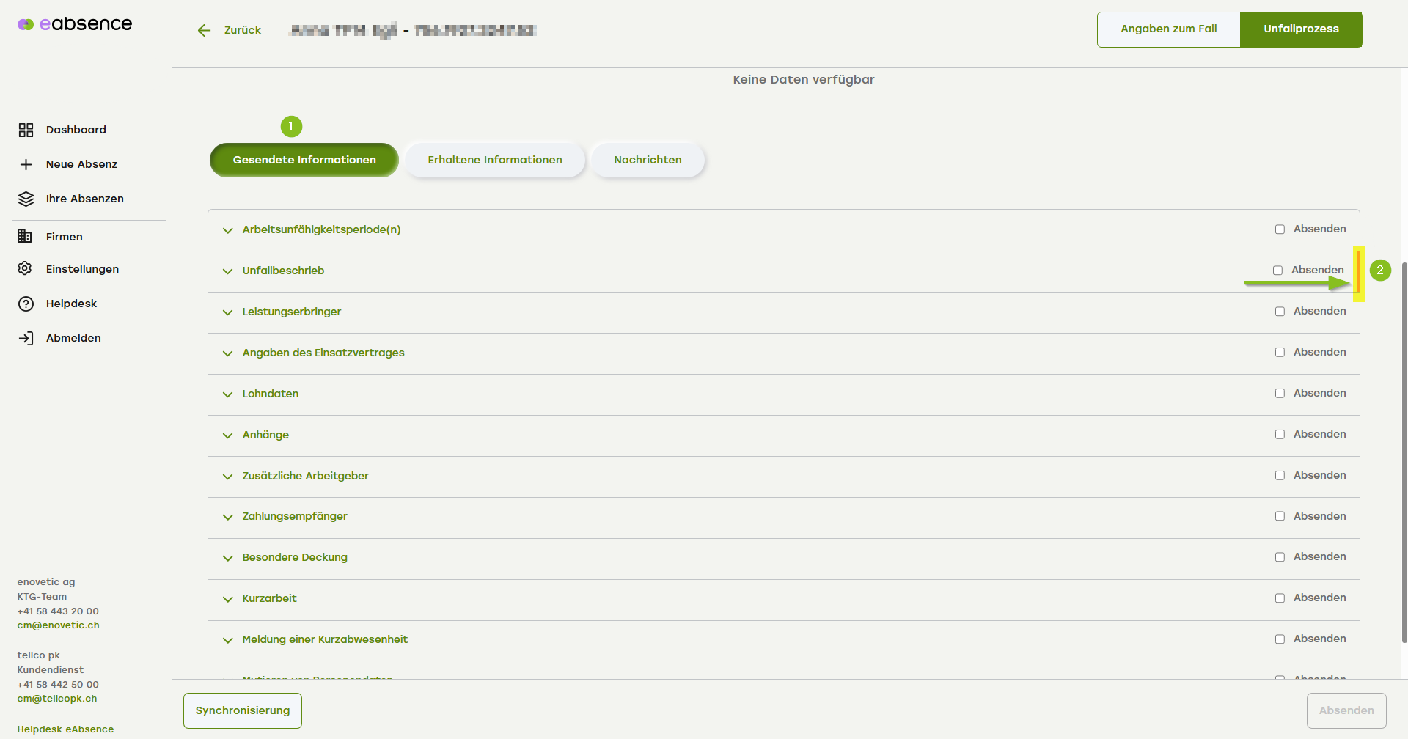Tick the Unfallbeschrieb Absenden checkbox
1408x739 pixels.
(x=1277, y=271)
